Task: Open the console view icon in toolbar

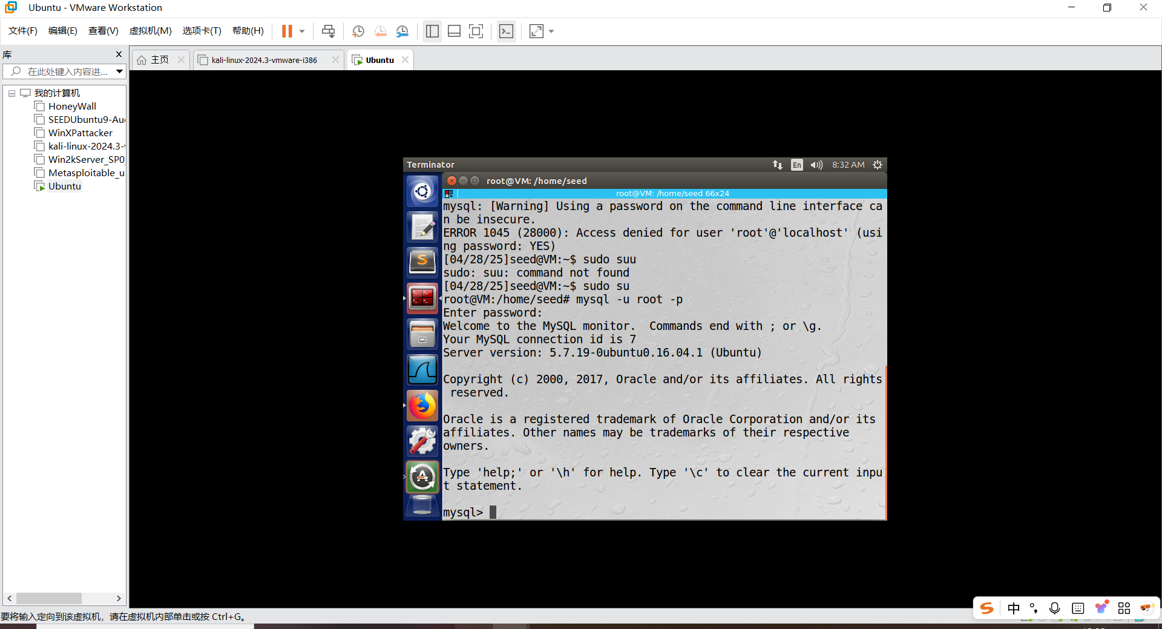Action: (506, 31)
